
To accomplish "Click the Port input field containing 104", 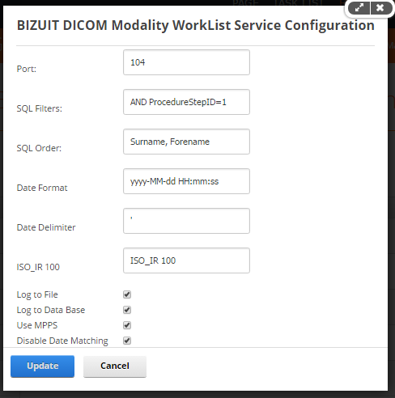I will pyautogui.click(x=186, y=62).
